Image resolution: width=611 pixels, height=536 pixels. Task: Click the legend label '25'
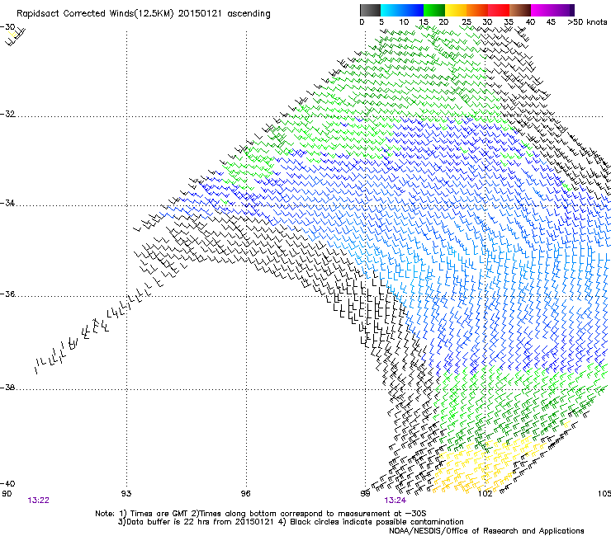(467, 22)
